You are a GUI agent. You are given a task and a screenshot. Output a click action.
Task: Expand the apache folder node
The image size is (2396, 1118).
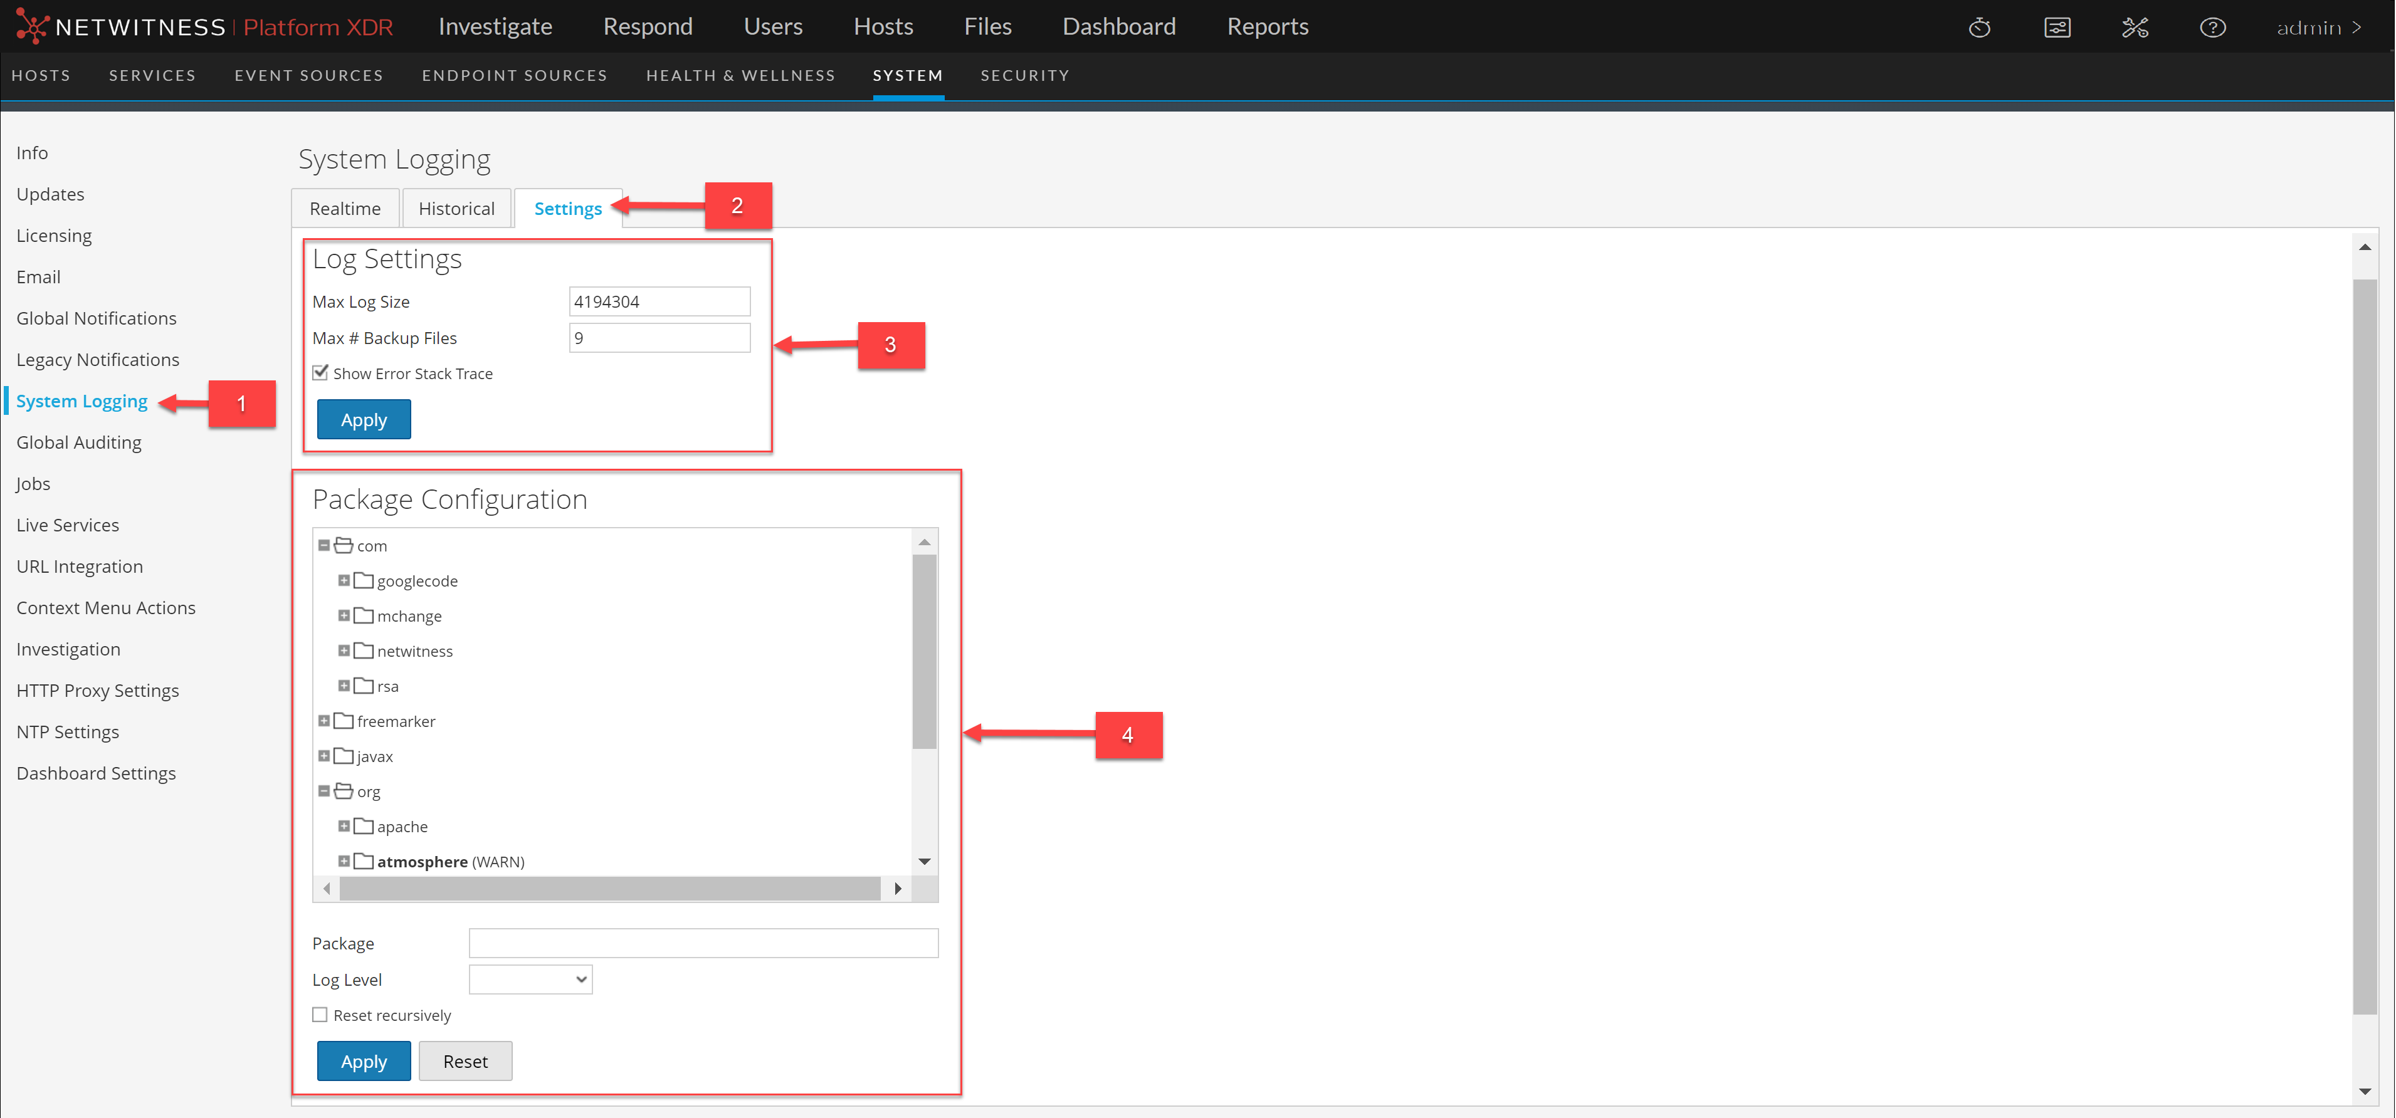[x=343, y=826]
